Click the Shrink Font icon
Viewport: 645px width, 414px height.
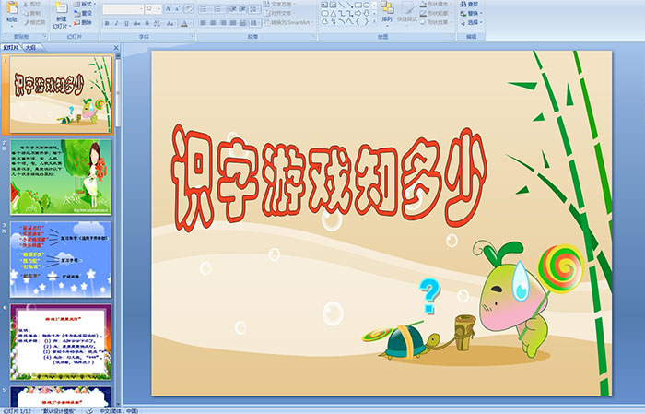click(177, 8)
